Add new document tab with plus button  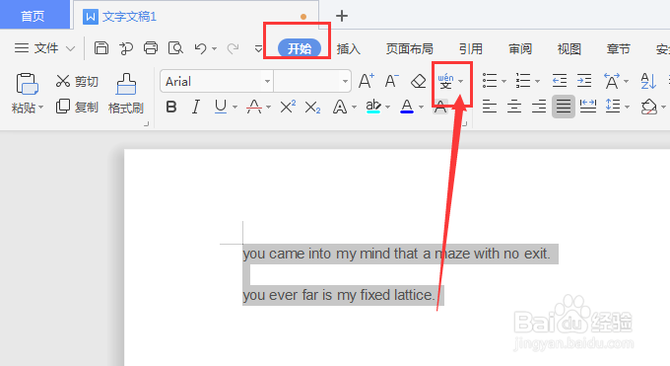point(342,16)
